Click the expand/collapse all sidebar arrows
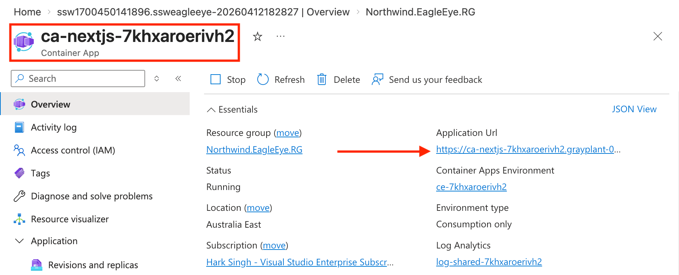 point(157,79)
